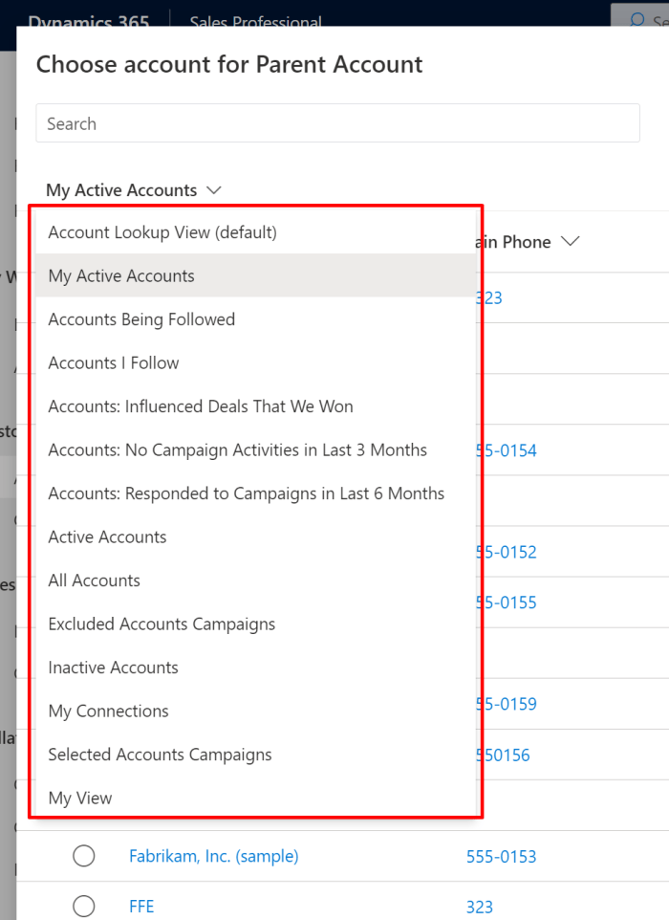Select the Accounts I Follow view

coord(113,362)
